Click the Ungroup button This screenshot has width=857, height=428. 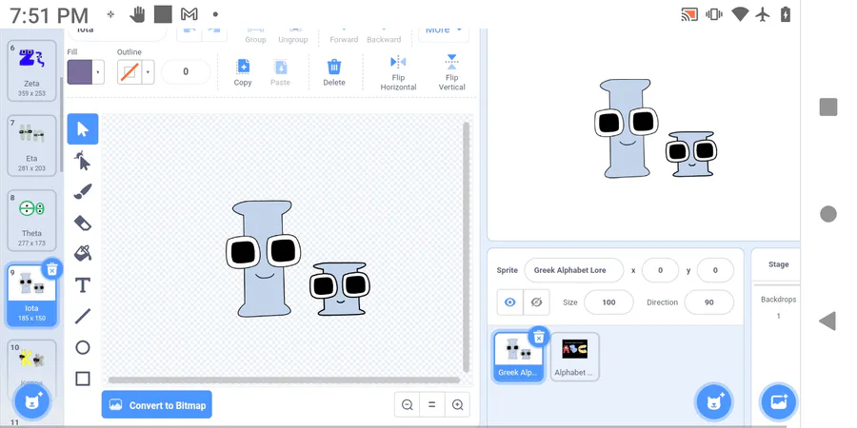click(x=293, y=35)
